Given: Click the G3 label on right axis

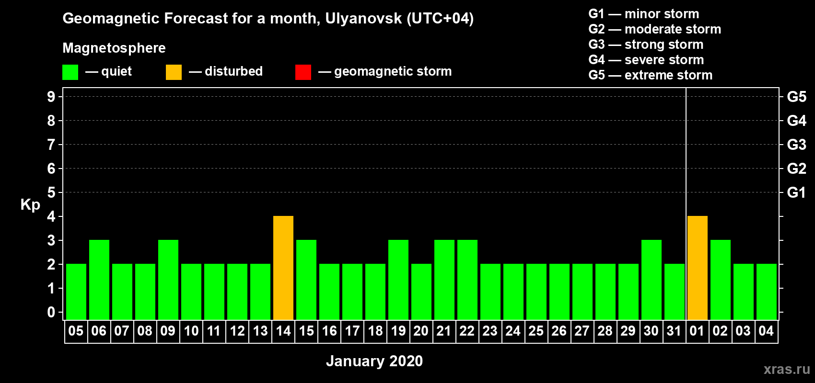Looking at the screenshot, I should click(x=796, y=145).
